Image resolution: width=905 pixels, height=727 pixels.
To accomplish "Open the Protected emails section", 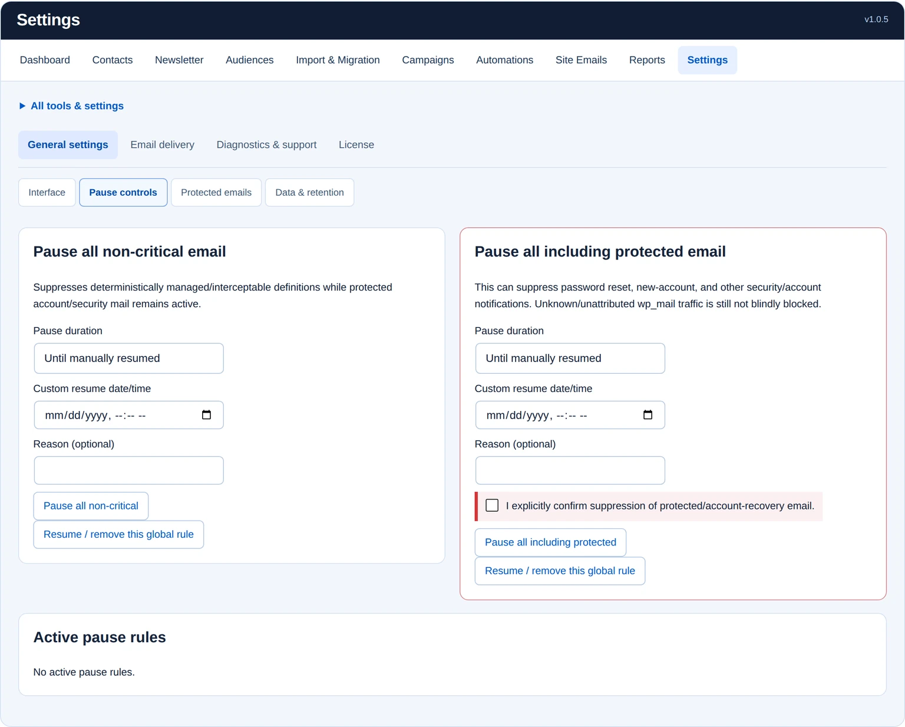I will [x=216, y=193].
